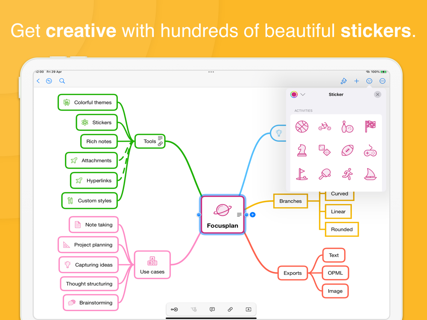Tap the undo arrow icon

pyautogui.click(x=49, y=81)
